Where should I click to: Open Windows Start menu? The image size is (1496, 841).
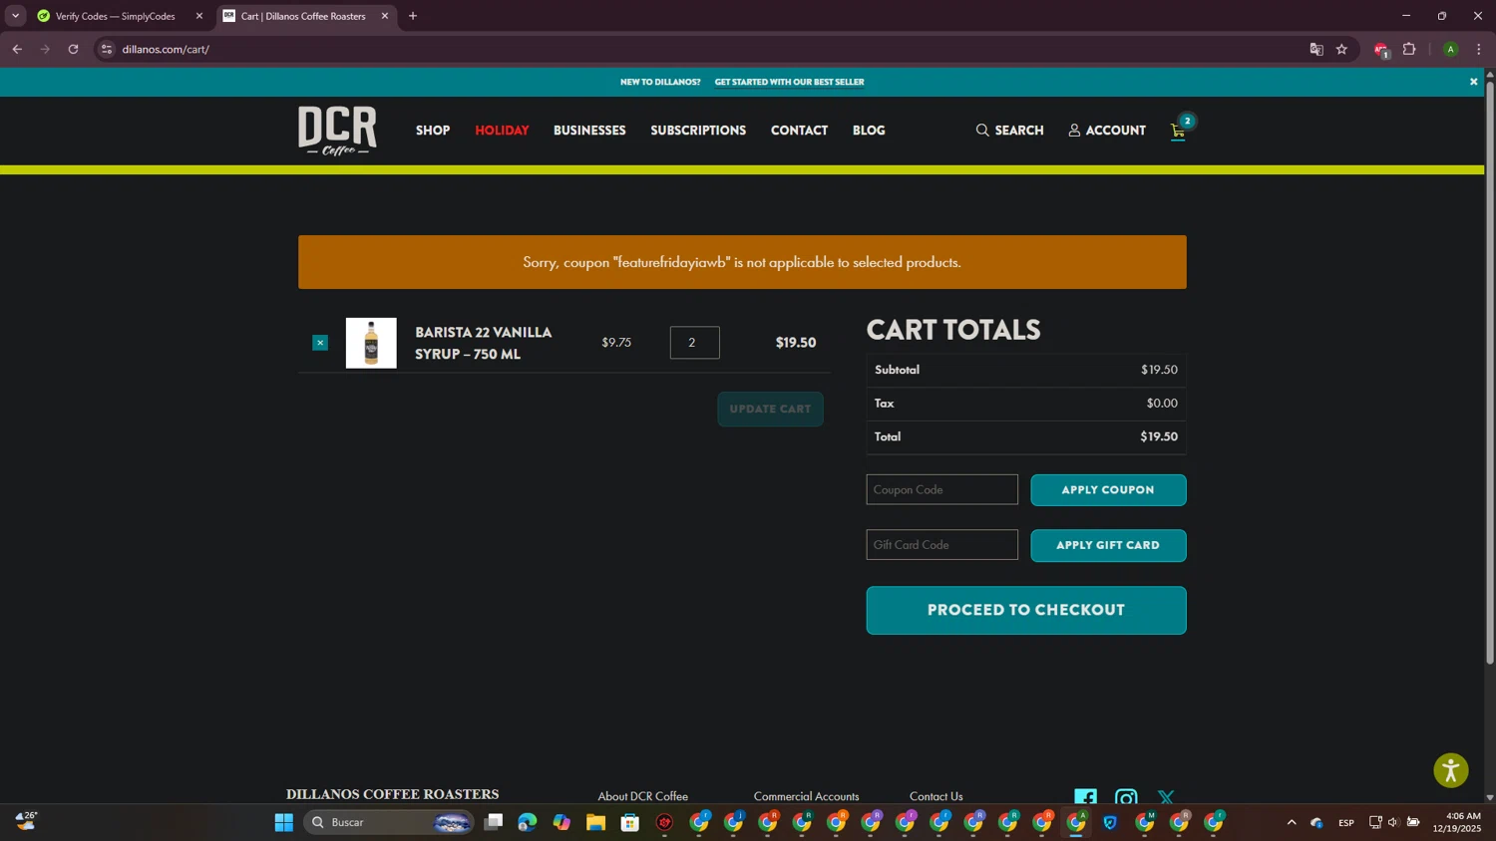(x=284, y=822)
